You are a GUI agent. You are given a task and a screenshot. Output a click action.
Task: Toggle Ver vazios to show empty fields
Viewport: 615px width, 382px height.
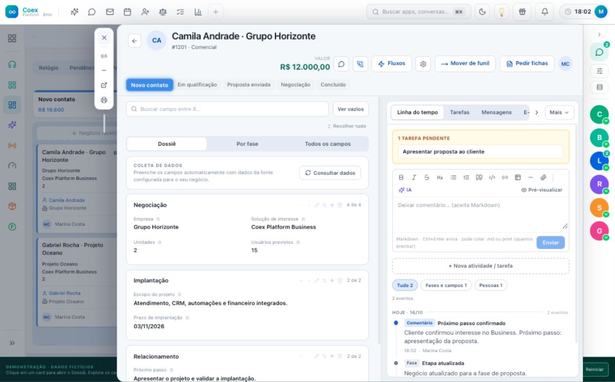coord(351,109)
